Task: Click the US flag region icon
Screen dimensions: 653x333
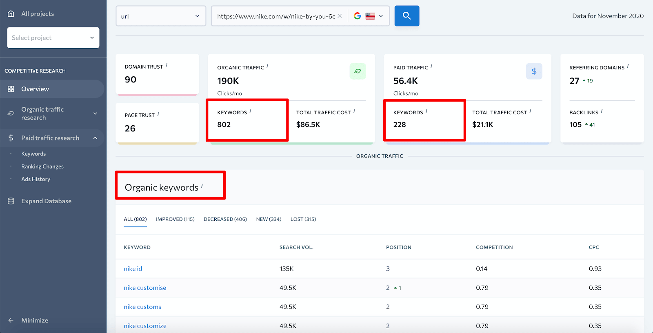Action: pos(370,16)
